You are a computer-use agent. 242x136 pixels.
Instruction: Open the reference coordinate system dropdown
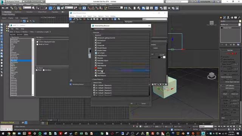[x=69, y=8]
